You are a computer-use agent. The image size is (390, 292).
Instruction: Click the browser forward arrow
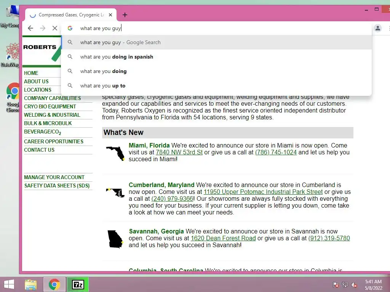(x=43, y=28)
